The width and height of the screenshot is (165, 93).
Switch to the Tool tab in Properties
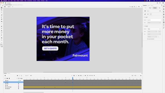[x=145, y=8]
